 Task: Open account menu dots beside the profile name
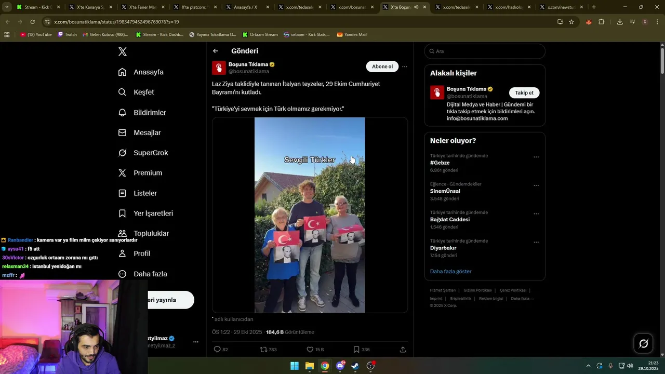click(x=196, y=342)
